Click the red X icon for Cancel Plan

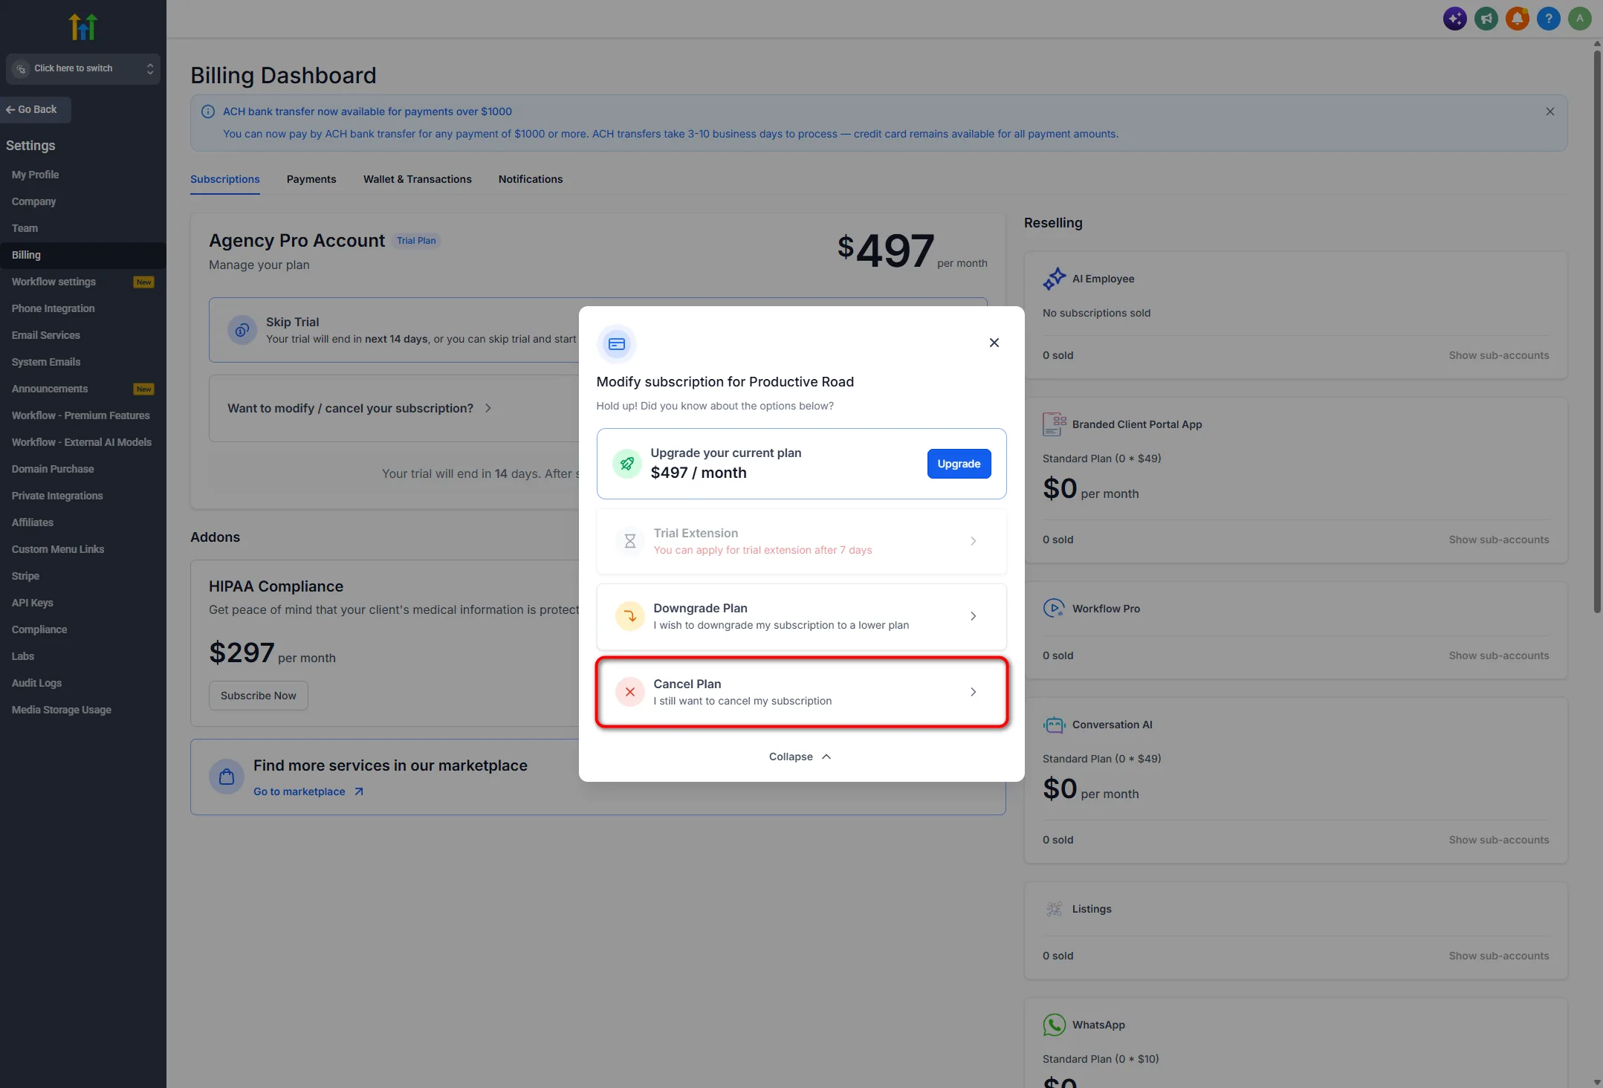click(x=629, y=692)
